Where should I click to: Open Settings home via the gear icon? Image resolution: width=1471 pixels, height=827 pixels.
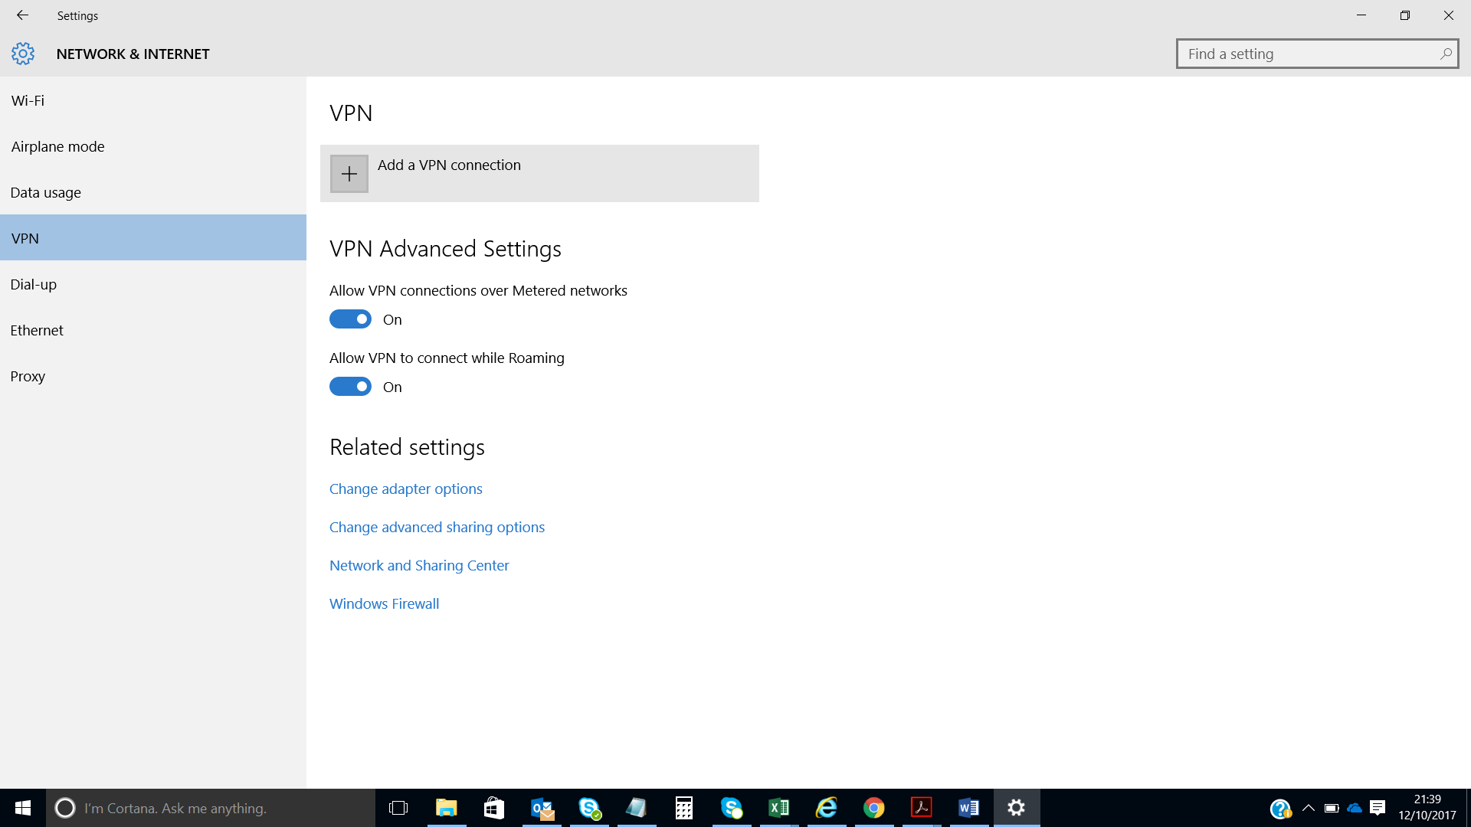coord(23,54)
